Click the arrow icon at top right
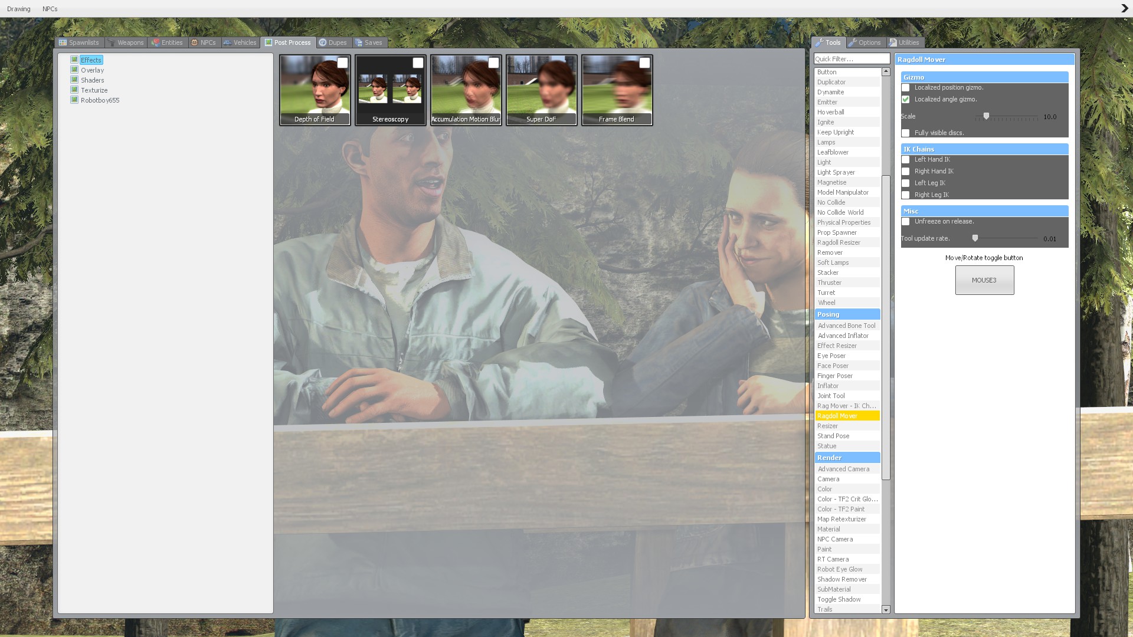Image resolution: width=1133 pixels, height=637 pixels. click(1124, 8)
